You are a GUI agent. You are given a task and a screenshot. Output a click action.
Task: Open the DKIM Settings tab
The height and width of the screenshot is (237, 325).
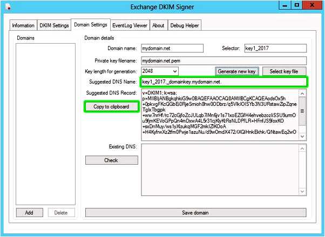point(54,25)
